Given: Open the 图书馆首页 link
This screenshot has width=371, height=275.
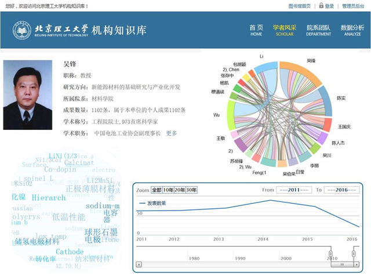Looking at the screenshot, I should click(299, 6).
